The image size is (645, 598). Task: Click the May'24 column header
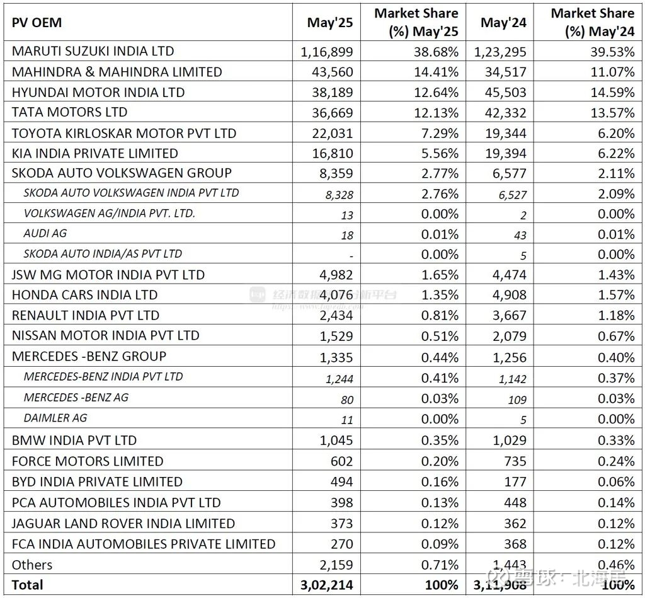503,23
